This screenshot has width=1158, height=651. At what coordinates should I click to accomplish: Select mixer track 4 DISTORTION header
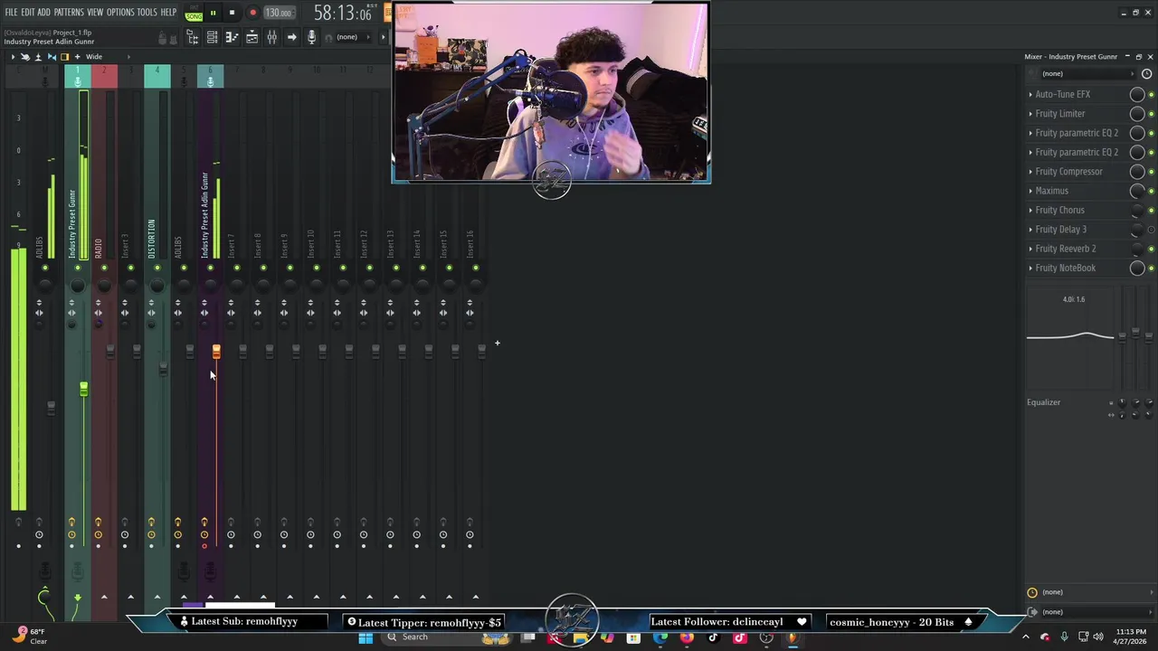pyautogui.click(x=157, y=77)
